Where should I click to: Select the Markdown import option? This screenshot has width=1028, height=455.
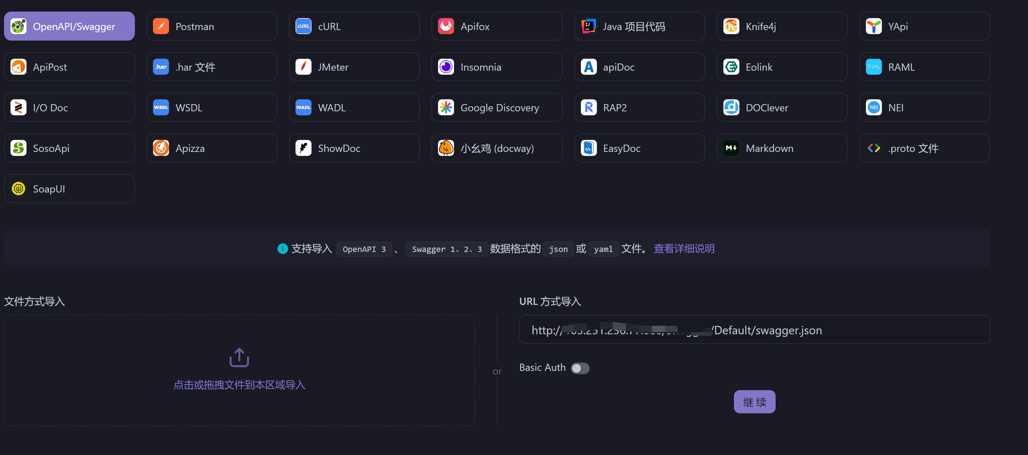[782, 148]
